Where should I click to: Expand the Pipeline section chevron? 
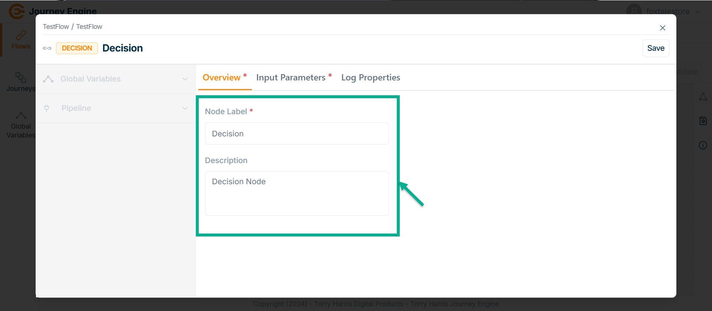coord(185,108)
